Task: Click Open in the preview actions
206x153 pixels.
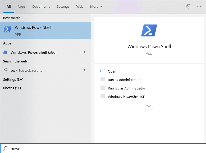Action: pos(112,71)
